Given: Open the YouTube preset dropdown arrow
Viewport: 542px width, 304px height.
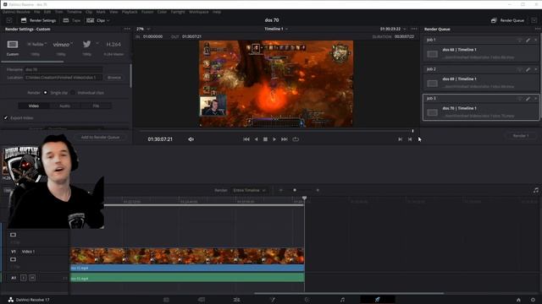Looking at the screenshot, I should point(46,44).
